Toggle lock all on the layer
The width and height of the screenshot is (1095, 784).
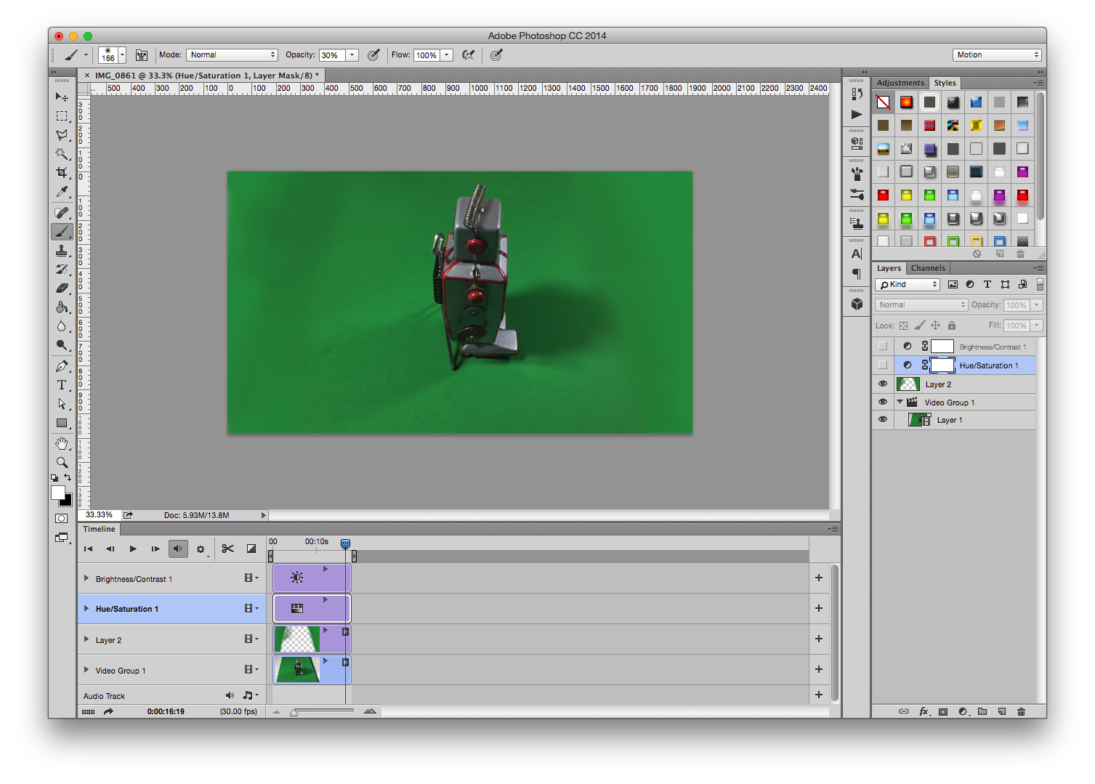[x=952, y=326]
